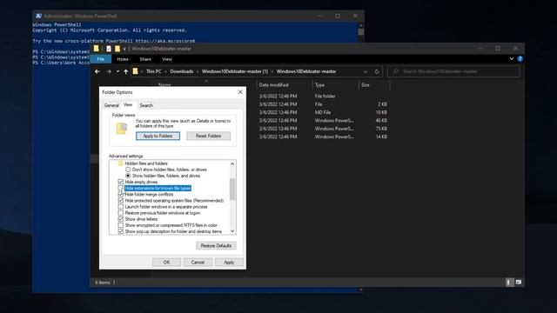The image size is (557, 313).
Task: Click the Restore Defaults button
Action: pos(216,245)
